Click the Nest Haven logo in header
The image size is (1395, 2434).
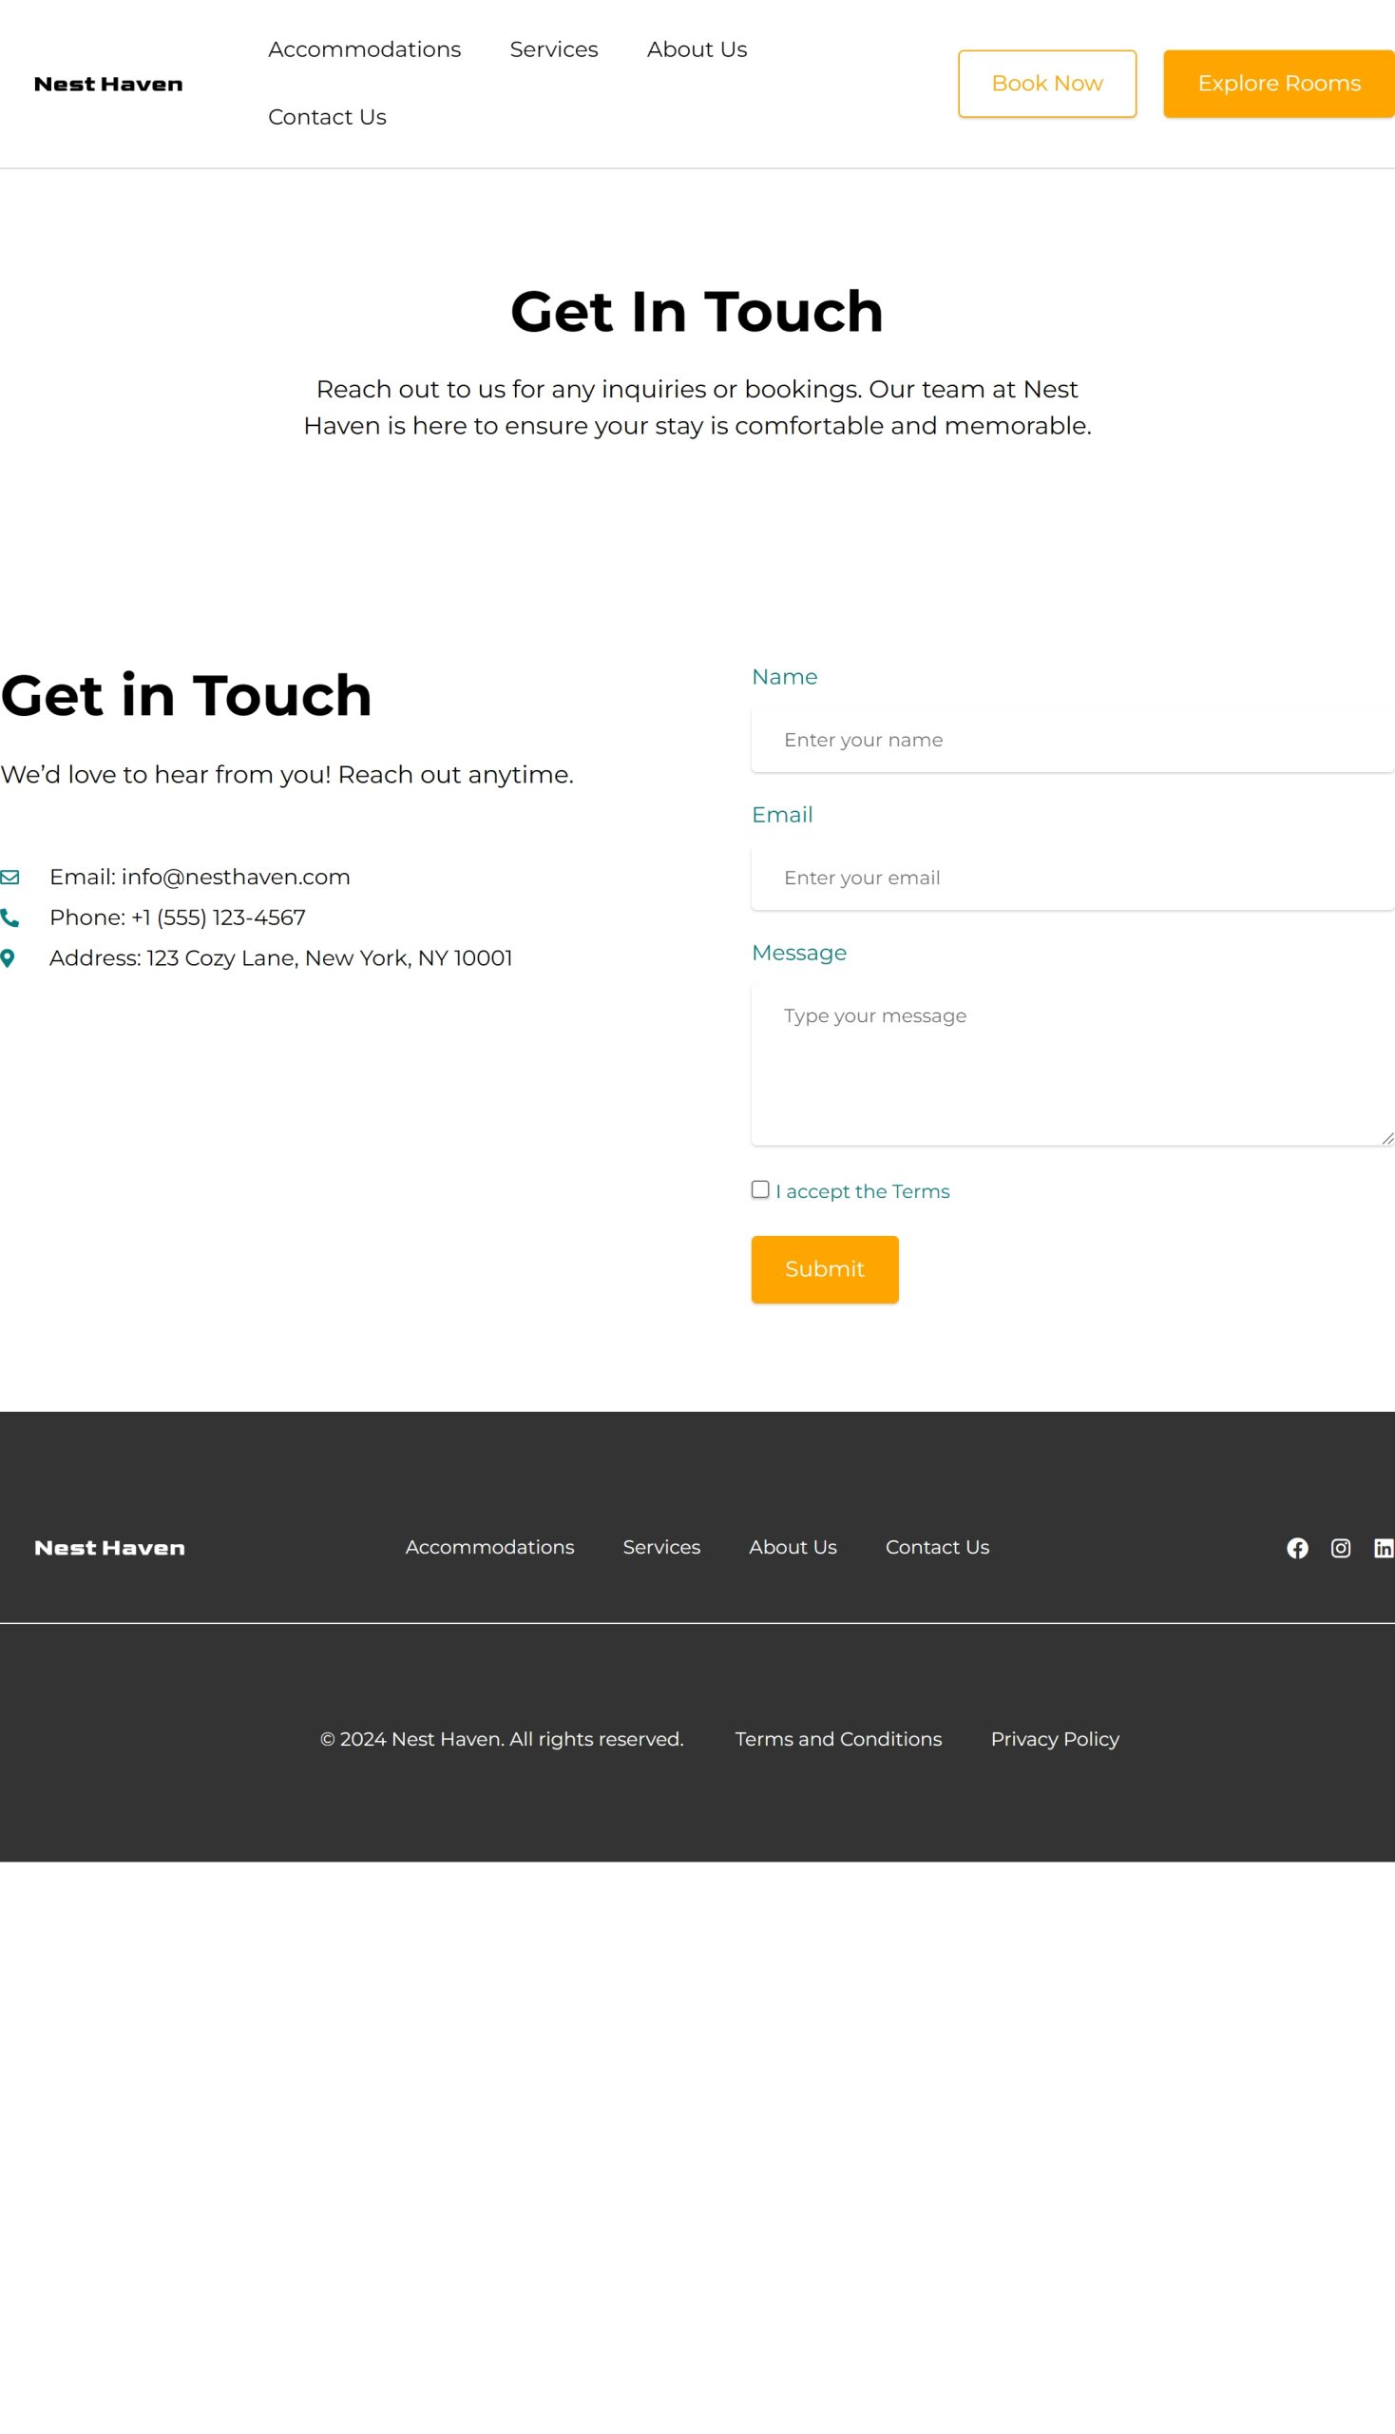[x=108, y=85]
